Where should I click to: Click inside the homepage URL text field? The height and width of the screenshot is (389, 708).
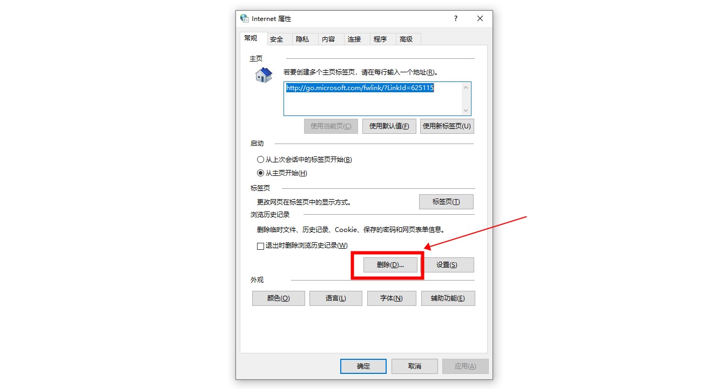tap(373, 99)
